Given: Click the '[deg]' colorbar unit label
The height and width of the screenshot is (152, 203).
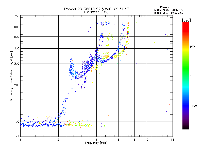Looking at the screenshot, I should click(x=186, y=20).
